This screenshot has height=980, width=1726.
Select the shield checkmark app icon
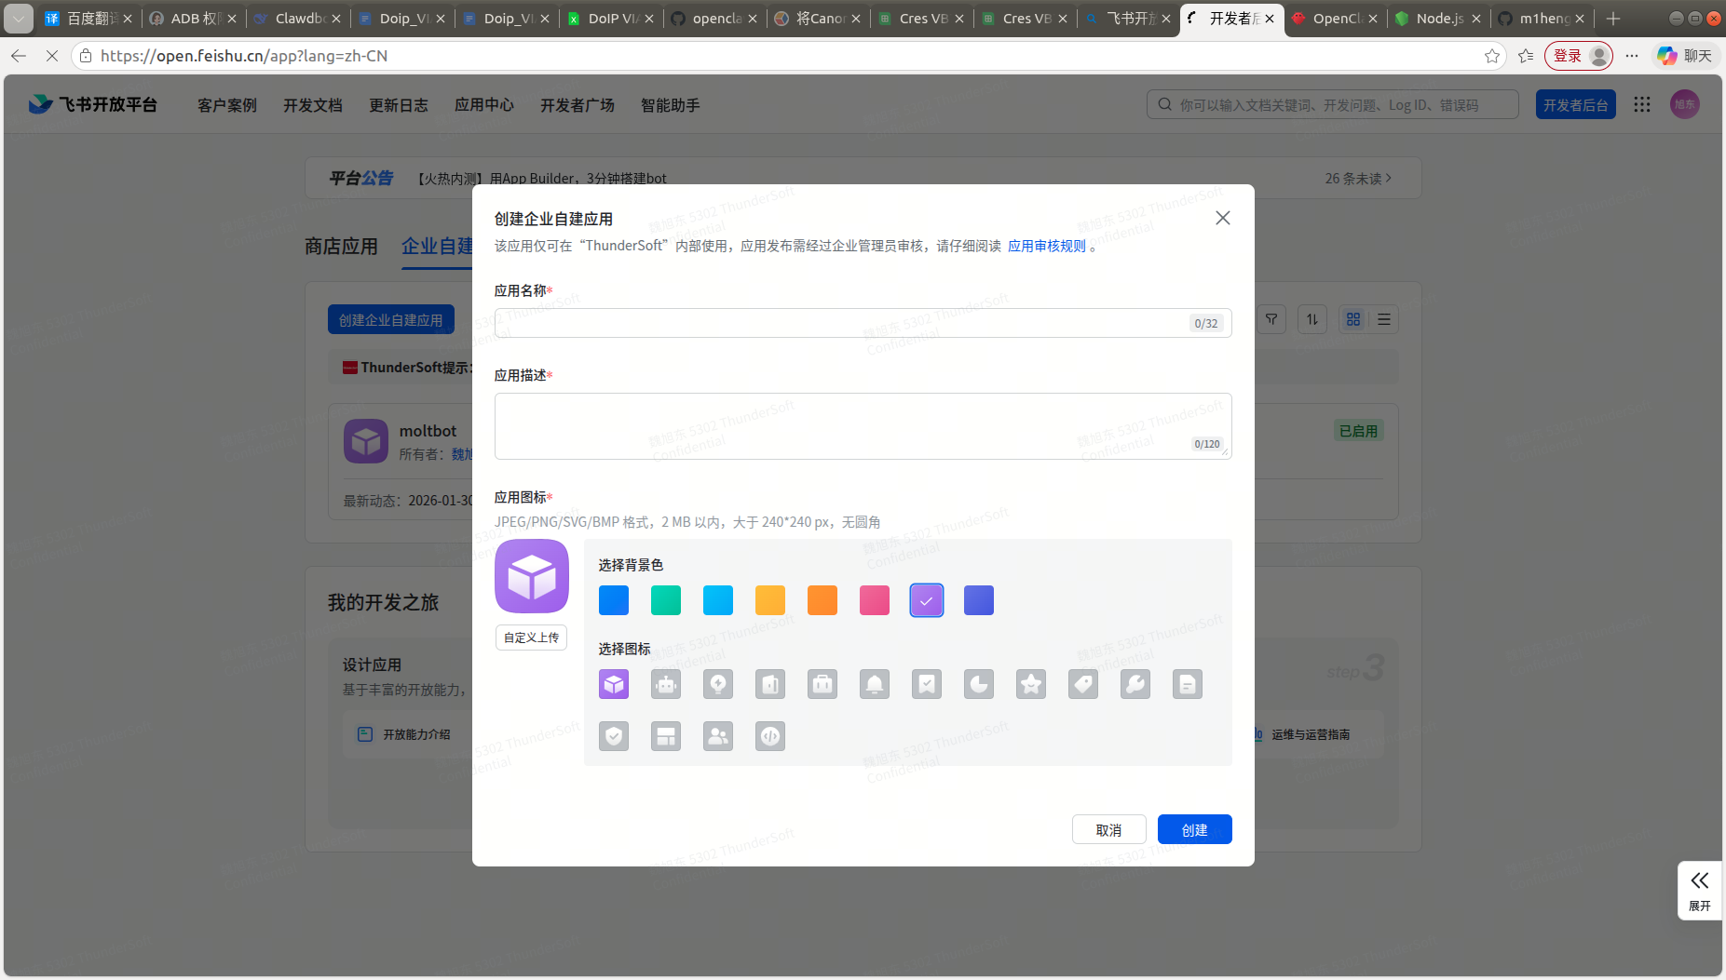613,737
